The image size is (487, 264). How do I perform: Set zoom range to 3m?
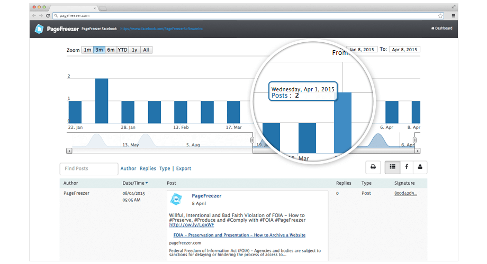[99, 50]
